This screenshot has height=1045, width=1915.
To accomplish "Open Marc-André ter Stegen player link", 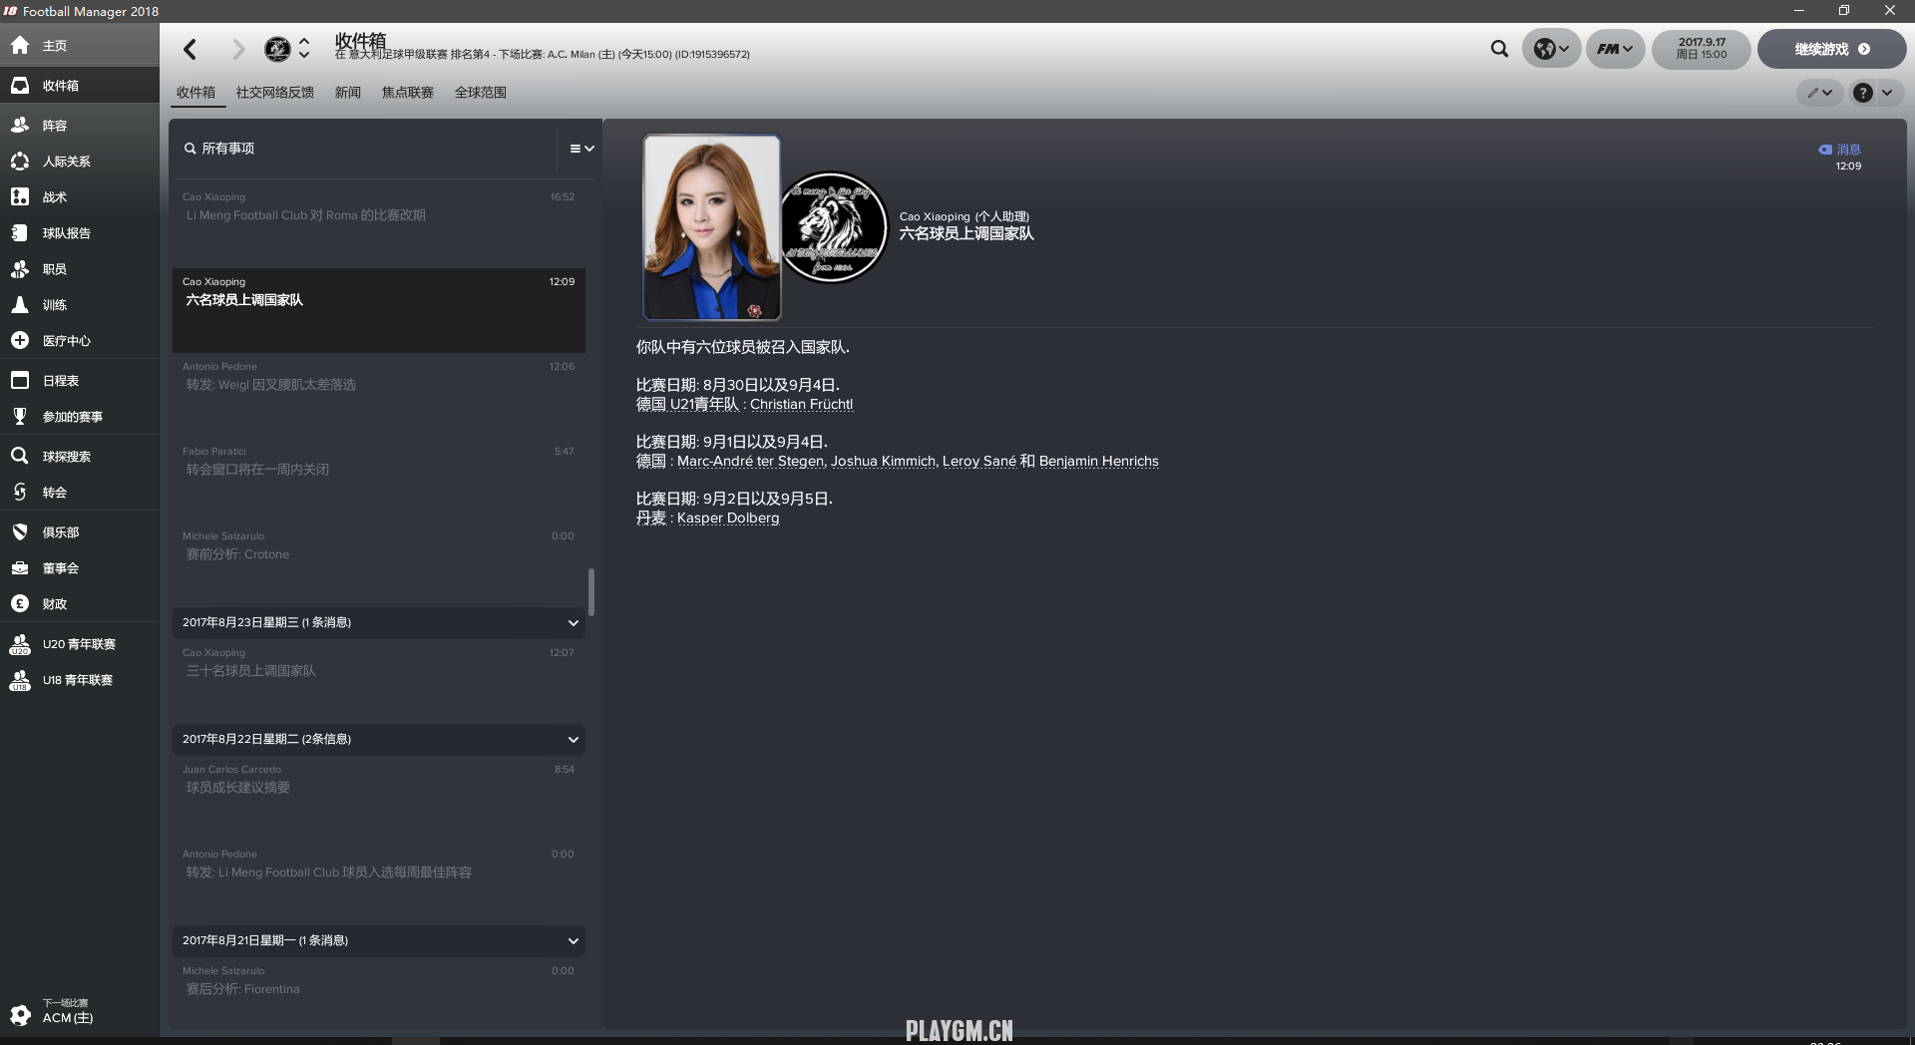I will [750, 462].
